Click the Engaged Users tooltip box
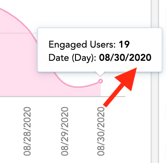Screen dimensions: 166x163 click(100, 50)
